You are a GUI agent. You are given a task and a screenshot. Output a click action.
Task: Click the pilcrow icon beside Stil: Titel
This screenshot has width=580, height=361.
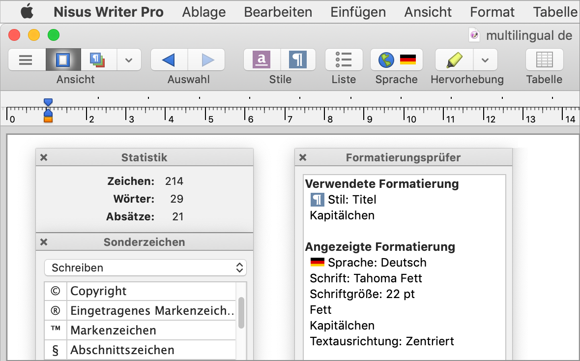tap(318, 200)
